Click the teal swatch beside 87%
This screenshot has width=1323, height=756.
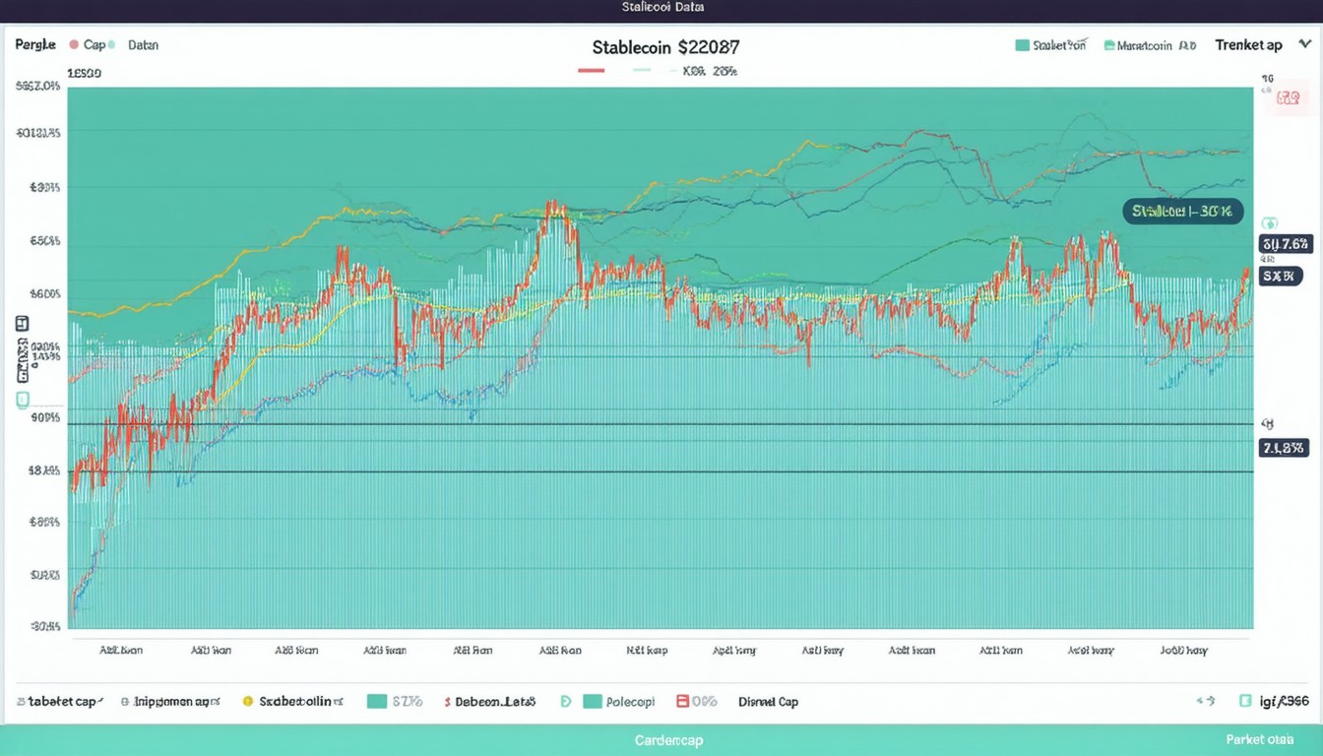click(376, 702)
